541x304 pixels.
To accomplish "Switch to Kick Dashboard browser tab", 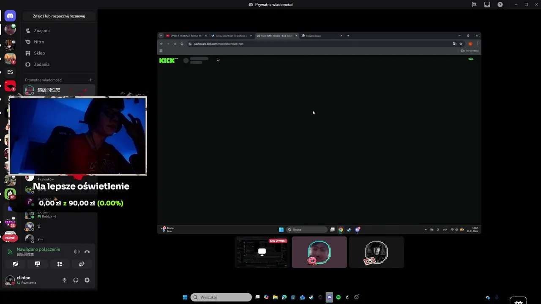I will pos(276,35).
